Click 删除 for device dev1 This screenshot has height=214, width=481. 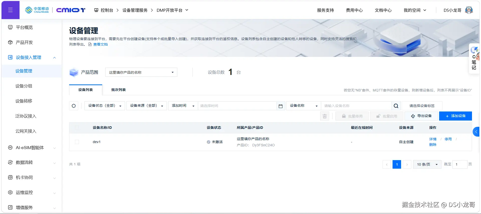point(433,145)
